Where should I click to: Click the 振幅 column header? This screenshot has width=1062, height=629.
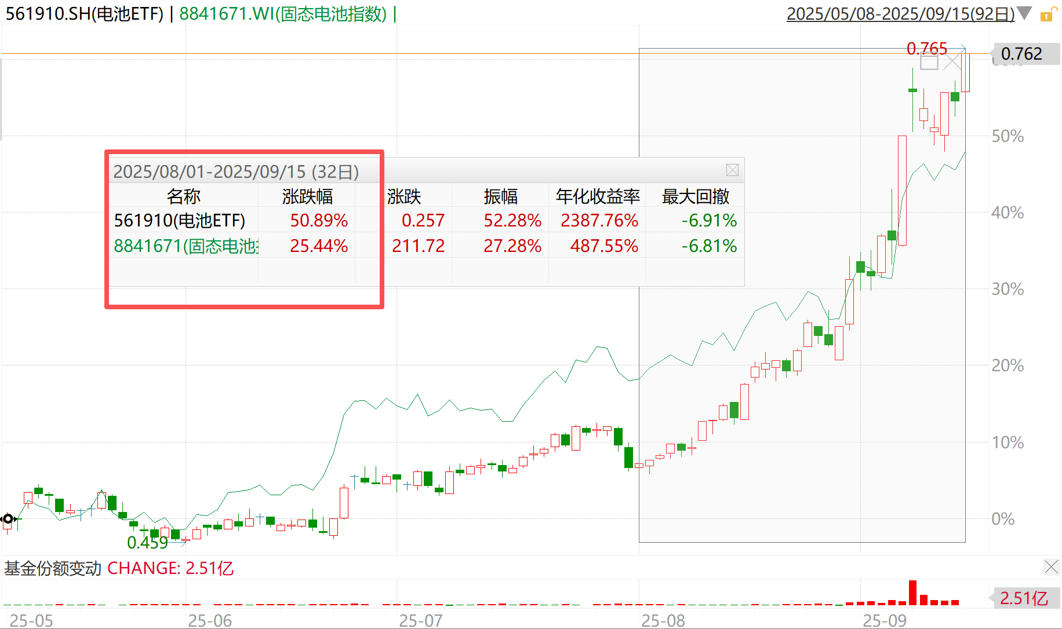[501, 197]
